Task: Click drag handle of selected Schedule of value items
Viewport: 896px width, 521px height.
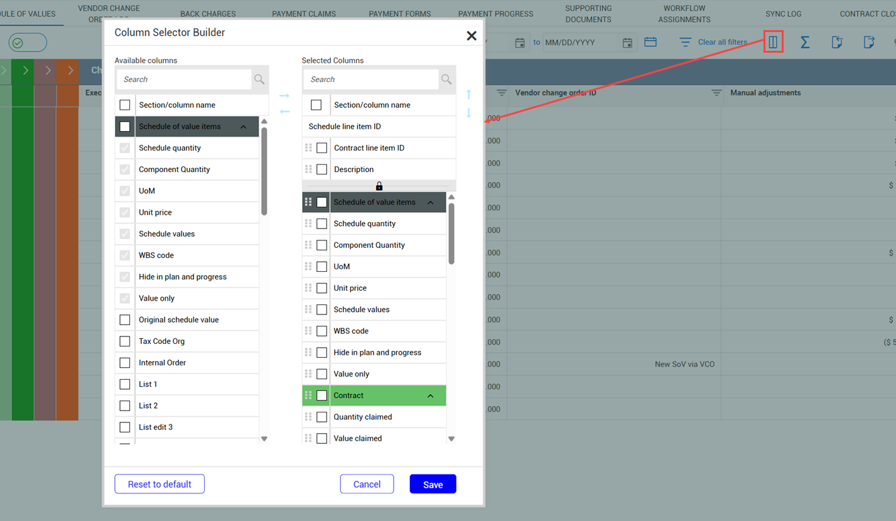Action: point(308,202)
